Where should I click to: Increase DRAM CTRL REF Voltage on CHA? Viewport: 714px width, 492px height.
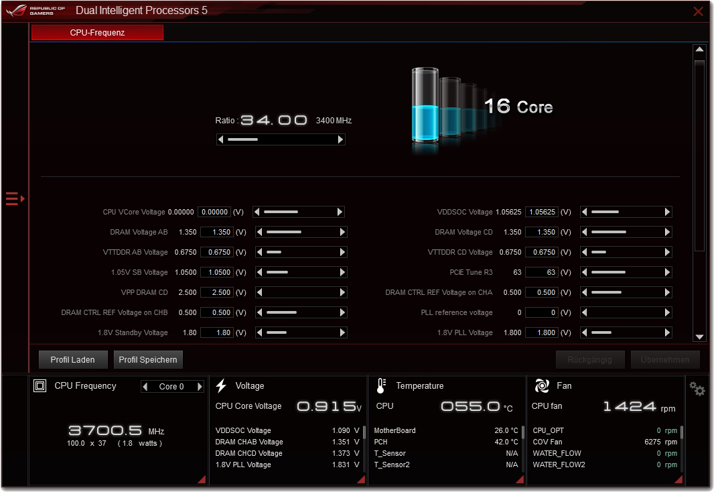point(667,292)
